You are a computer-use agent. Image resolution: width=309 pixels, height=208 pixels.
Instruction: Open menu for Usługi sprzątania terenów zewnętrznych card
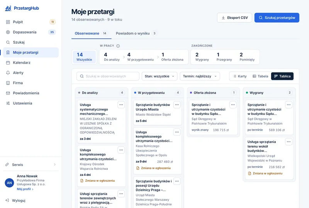point(121,194)
